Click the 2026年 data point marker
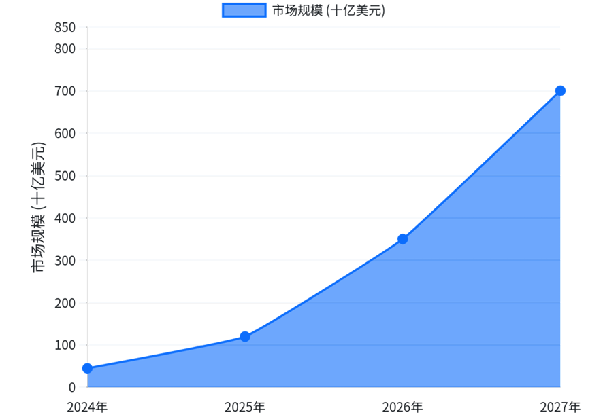Viewport: 603px width, 417px height. coord(402,238)
